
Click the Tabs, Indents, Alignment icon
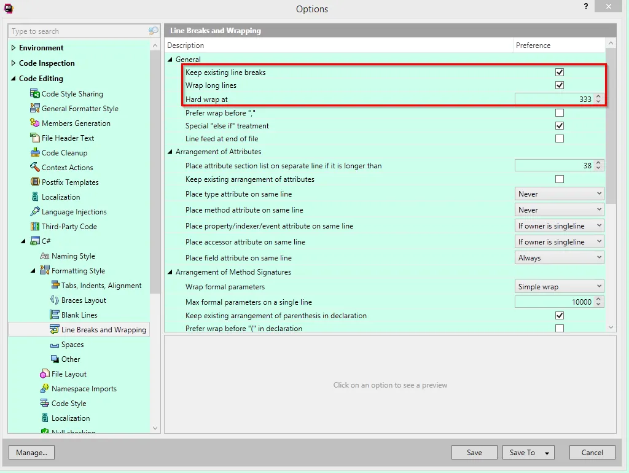click(55, 285)
